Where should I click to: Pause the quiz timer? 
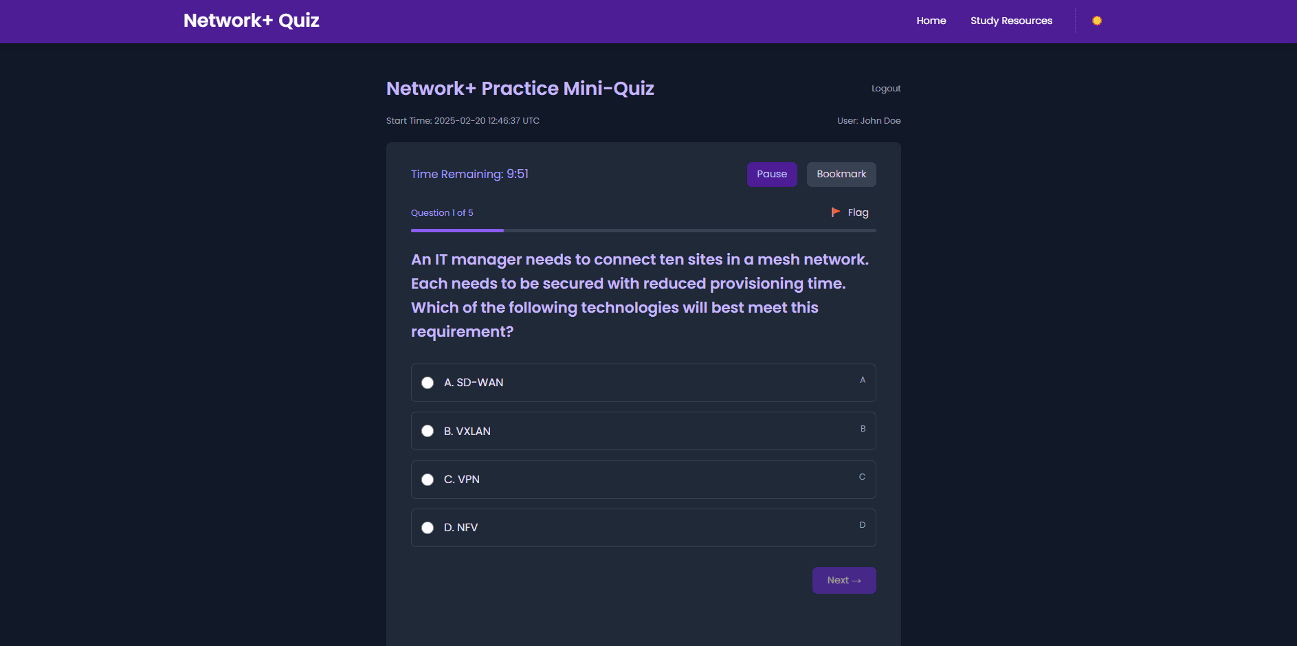tap(771, 175)
